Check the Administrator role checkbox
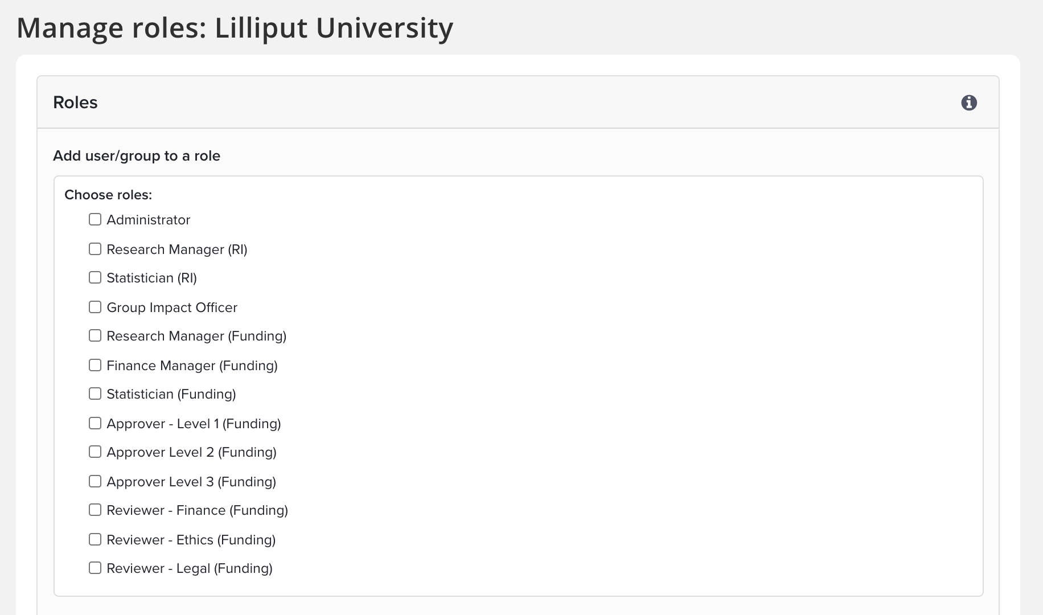This screenshot has height=615, width=1043. 95,219
